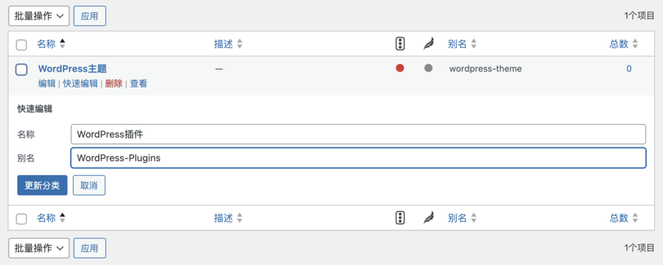Click sort arrows next to 名称 header
This screenshot has width=663, height=265.
pos(63,44)
